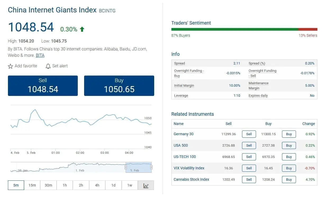Switch to the 1d timeframe
Screen dimensions: 328x200
click(x=113, y=185)
